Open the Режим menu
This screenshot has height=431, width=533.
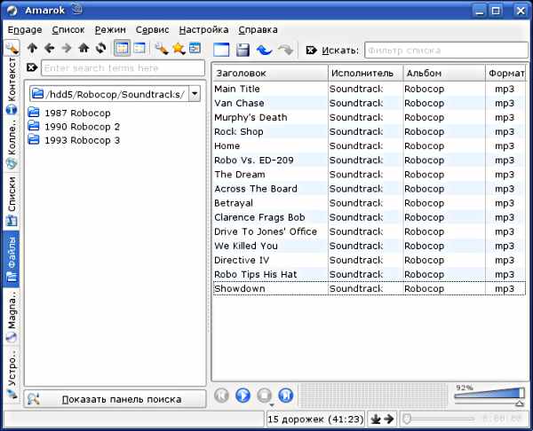pos(110,30)
